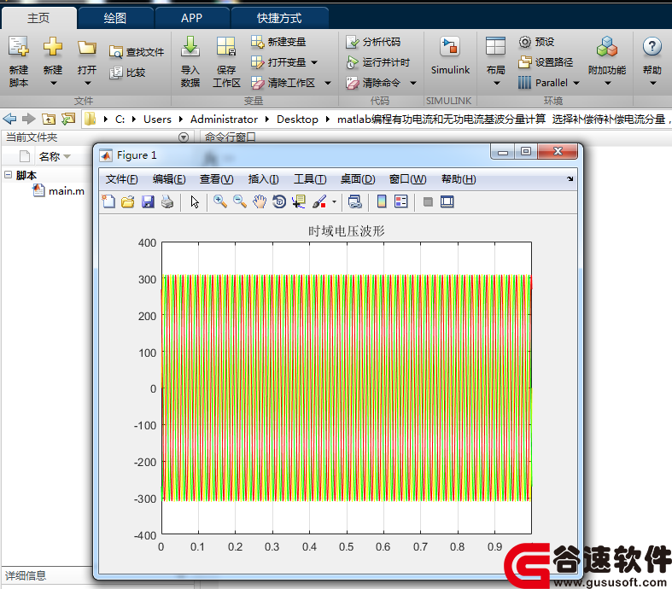Switch to the Shortcuts (快捷方式) tab
The image size is (672, 589).
pyautogui.click(x=279, y=18)
